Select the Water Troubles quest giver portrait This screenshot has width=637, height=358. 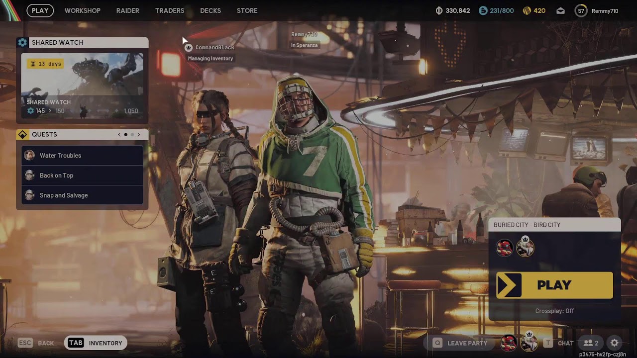click(29, 156)
